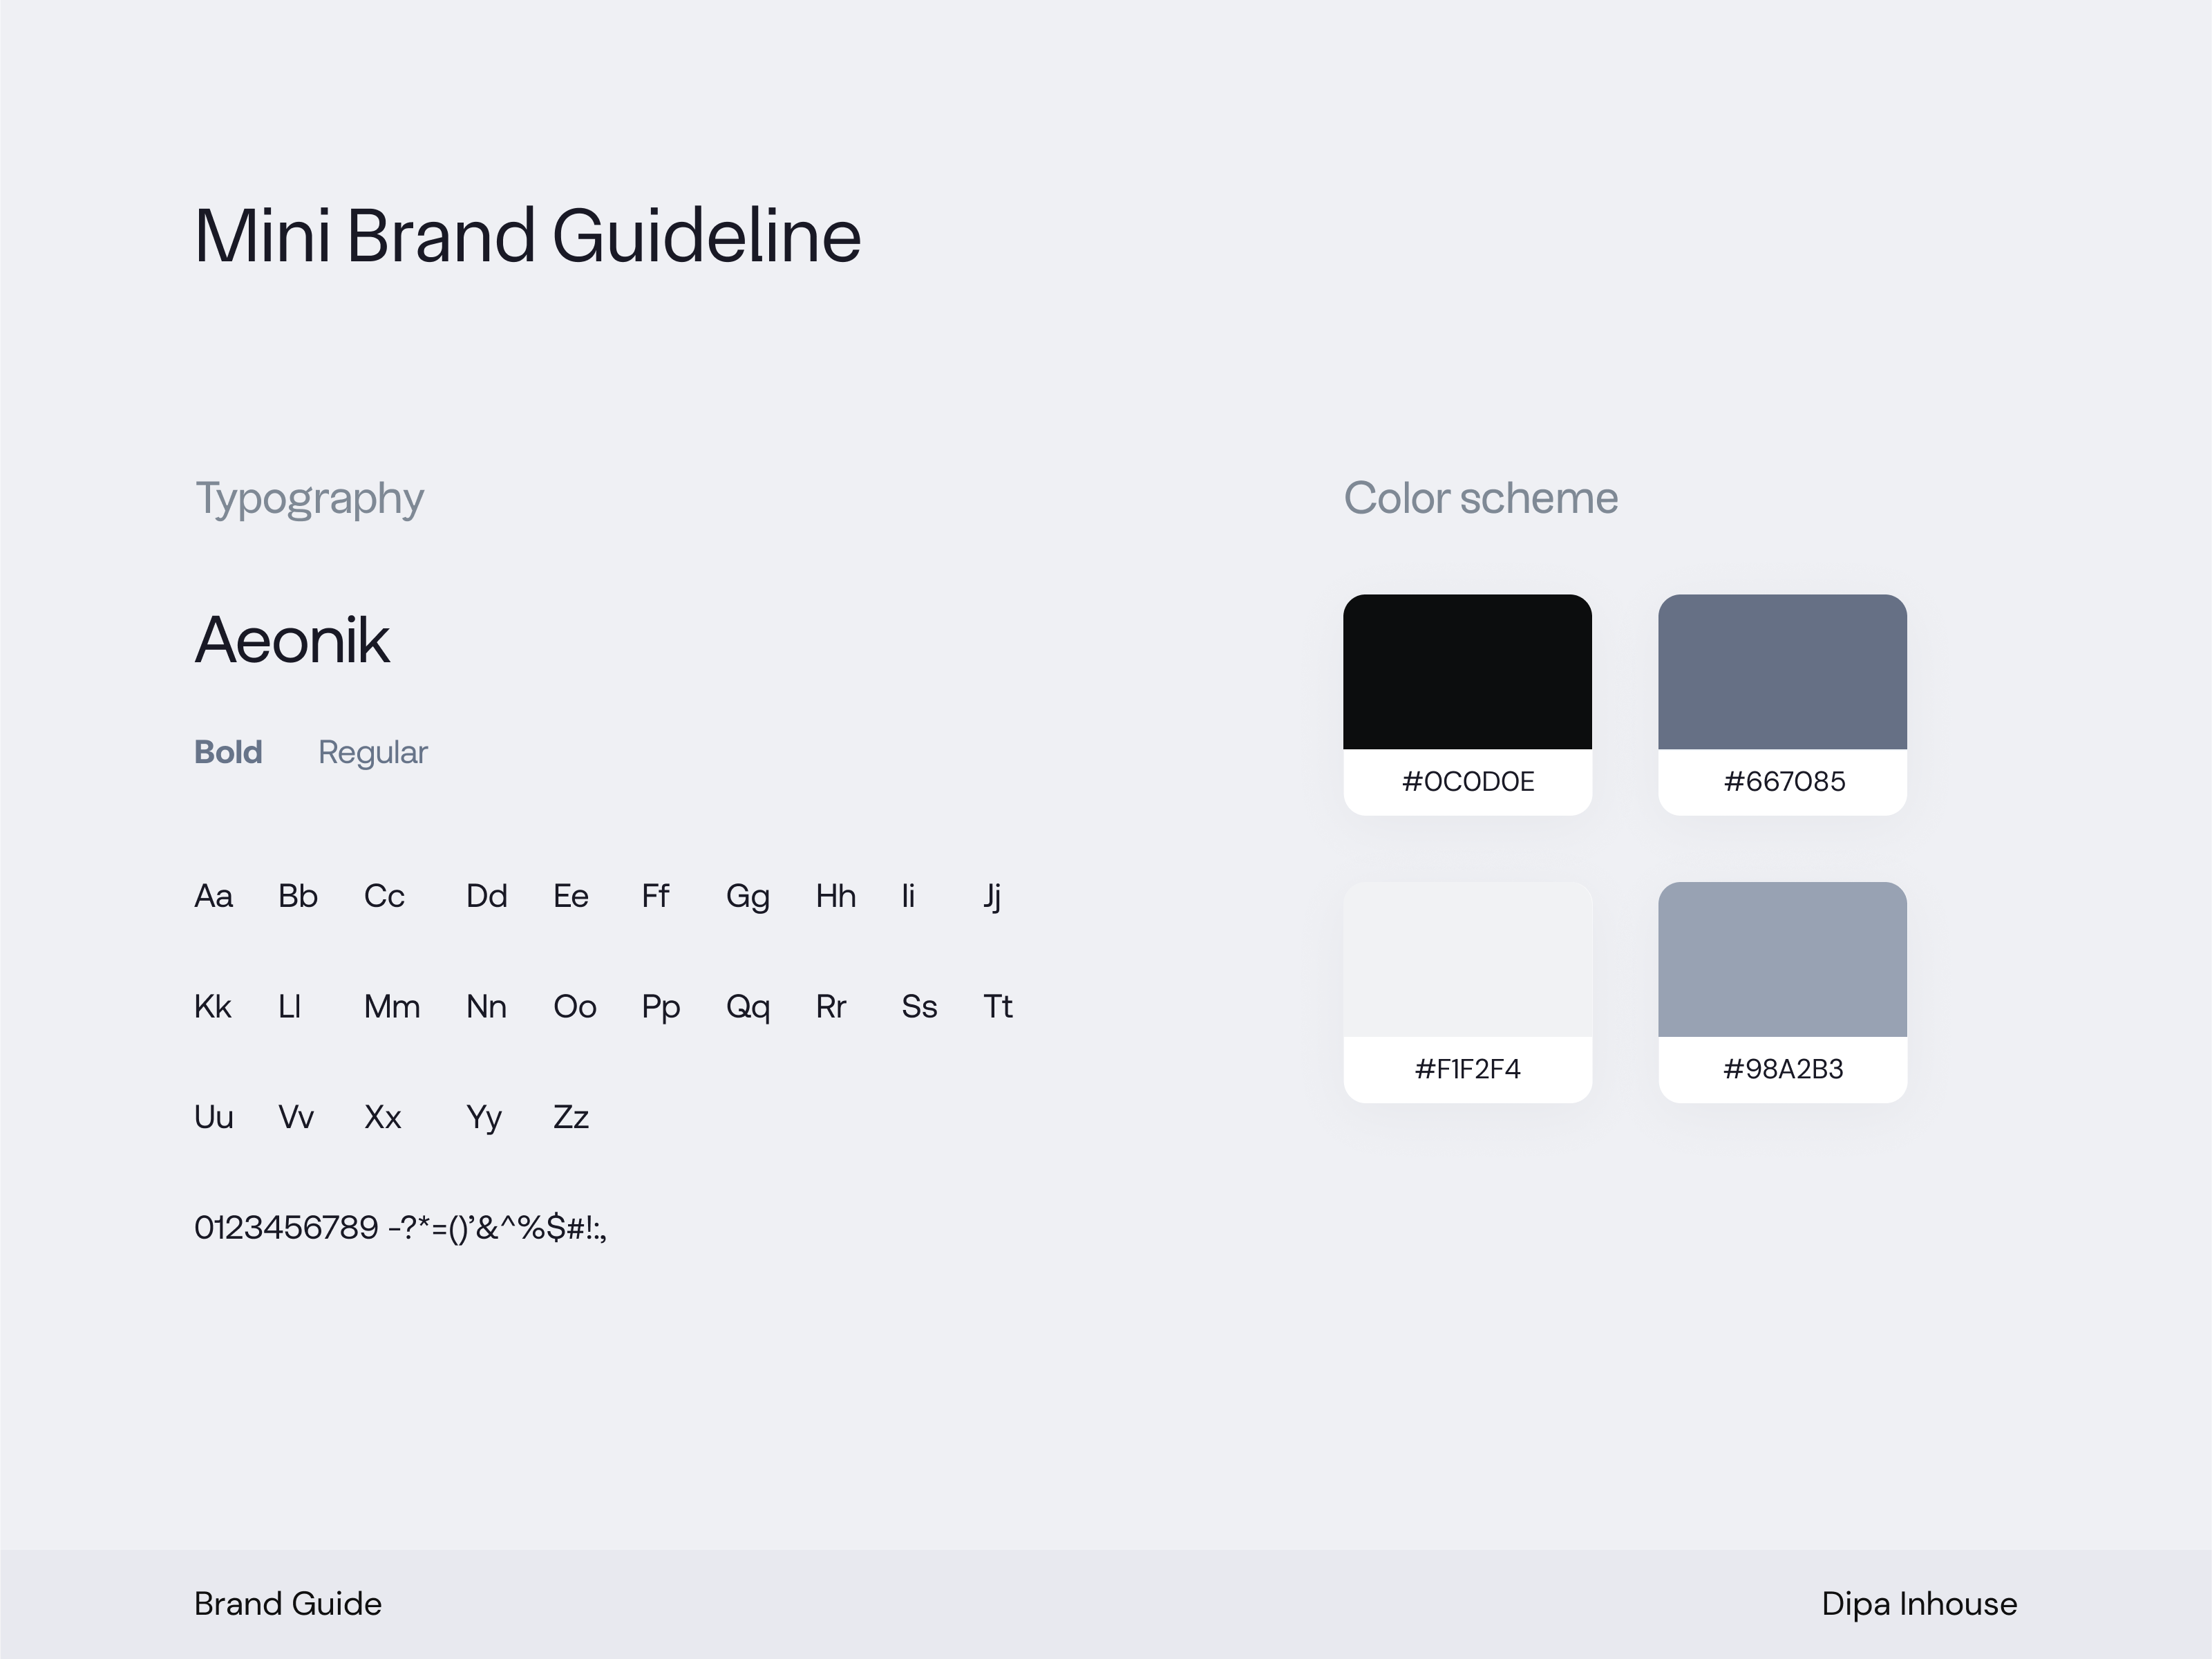Click the #0C0D0E hex code label
Screen dimensions: 2212x1659
coord(1467,782)
